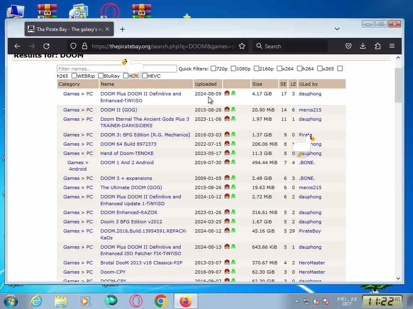Click the magnet link icon for DOOM II (GOG)
The width and height of the screenshot is (413, 309).
[x=227, y=109]
